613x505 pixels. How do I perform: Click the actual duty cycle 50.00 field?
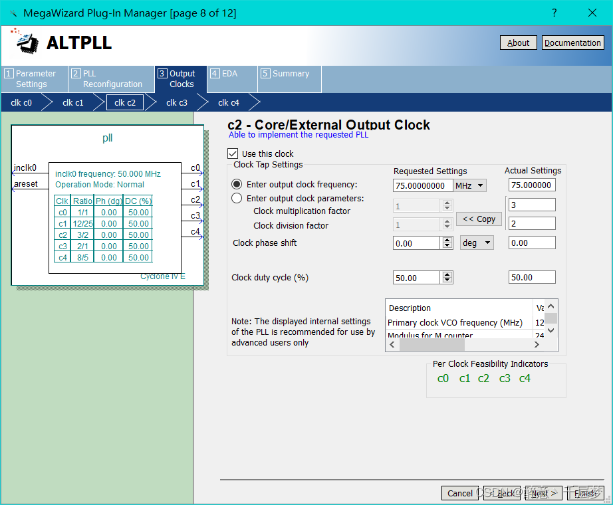pos(532,277)
